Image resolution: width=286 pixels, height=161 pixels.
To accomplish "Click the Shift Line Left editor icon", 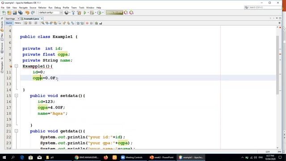I will pyautogui.click(x=78, y=23).
